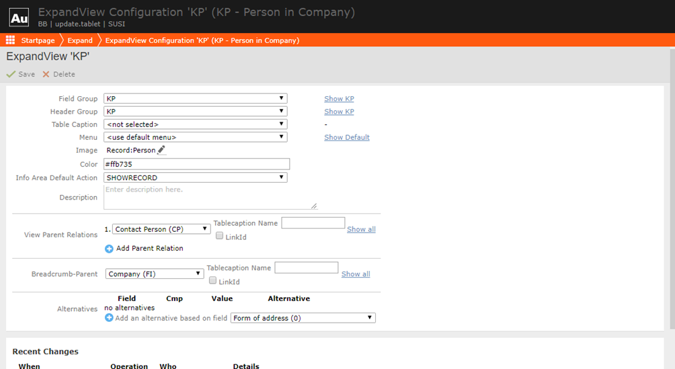Click into the Description text area
675x369 pixels.
pos(210,198)
